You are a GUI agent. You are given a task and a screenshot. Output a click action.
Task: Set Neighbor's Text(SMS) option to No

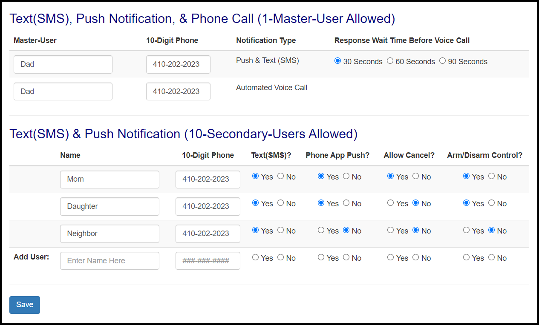pos(280,230)
